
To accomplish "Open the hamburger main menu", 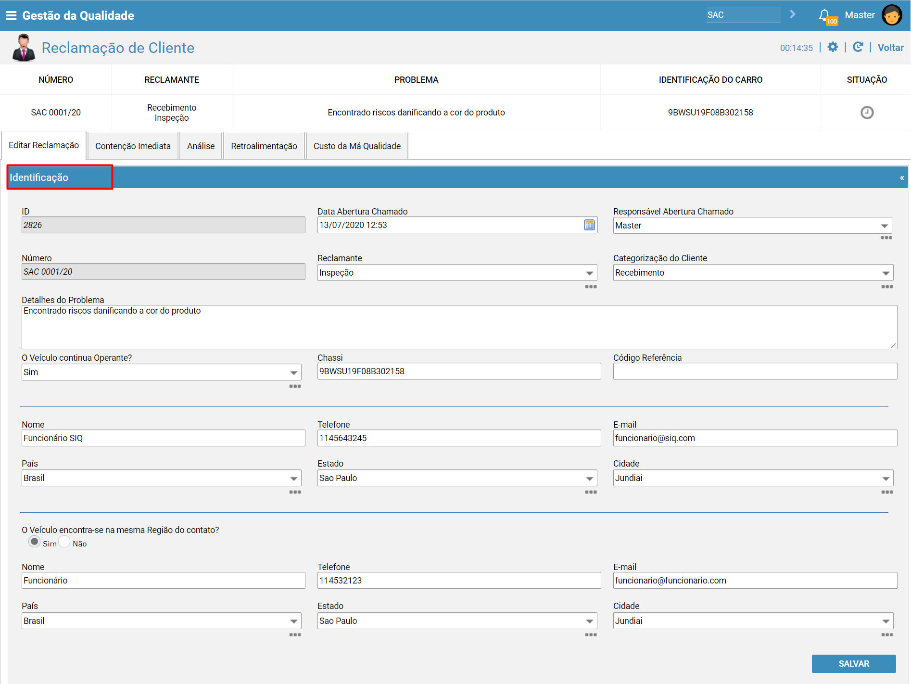I will [11, 15].
